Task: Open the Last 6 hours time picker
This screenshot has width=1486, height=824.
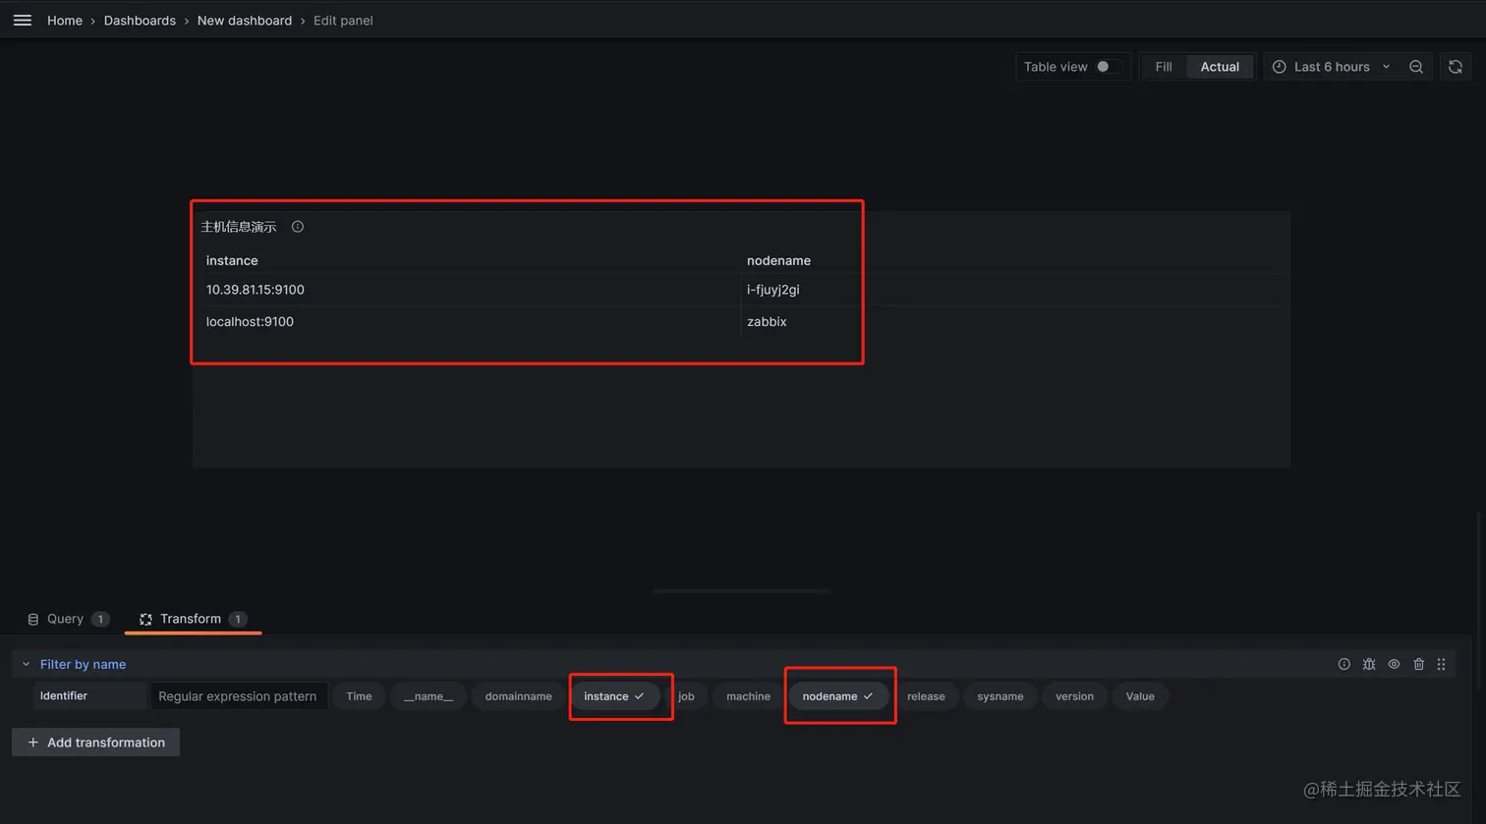Action: (x=1332, y=67)
